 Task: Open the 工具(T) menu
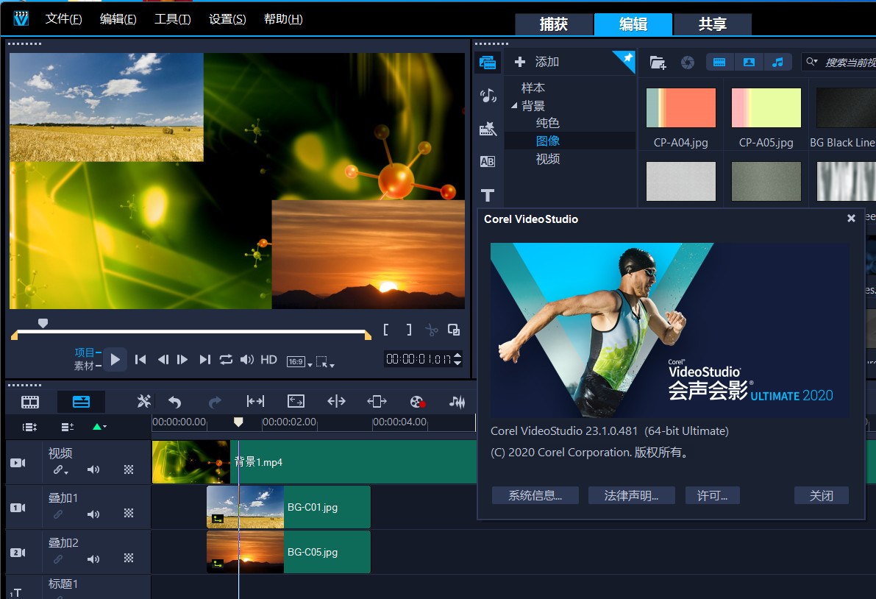coord(173,19)
